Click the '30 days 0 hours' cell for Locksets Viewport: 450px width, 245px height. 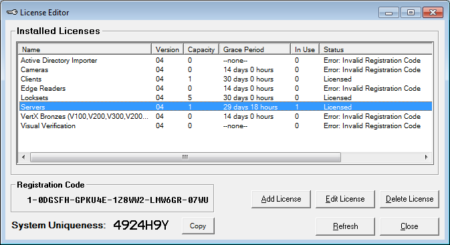(248, 97)
